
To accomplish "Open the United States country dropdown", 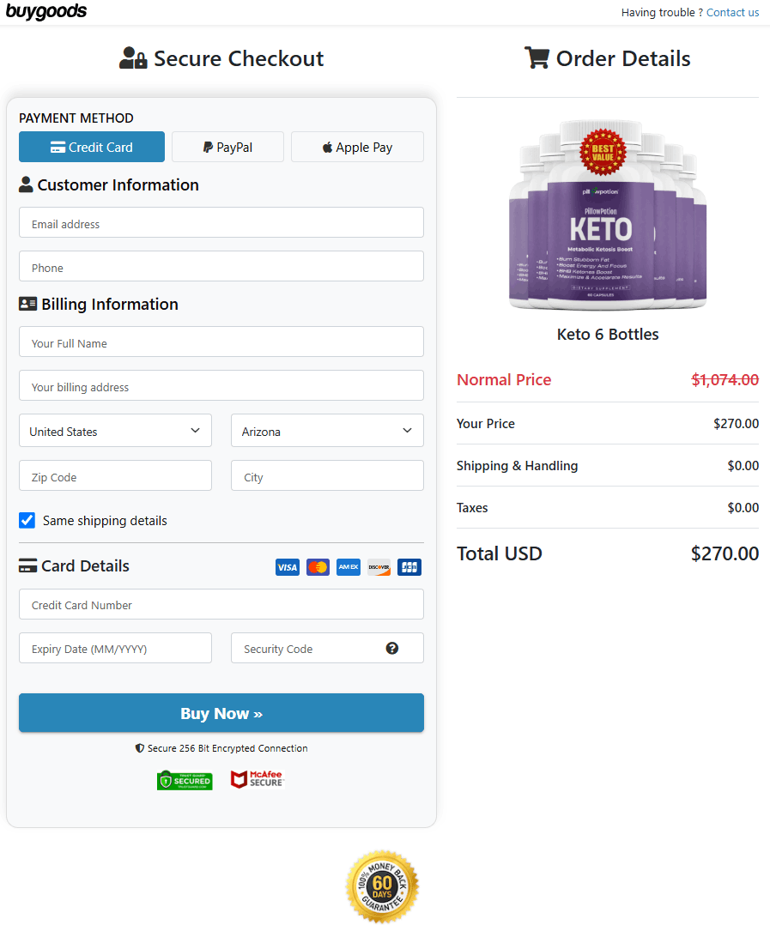I will coord(115,430).
